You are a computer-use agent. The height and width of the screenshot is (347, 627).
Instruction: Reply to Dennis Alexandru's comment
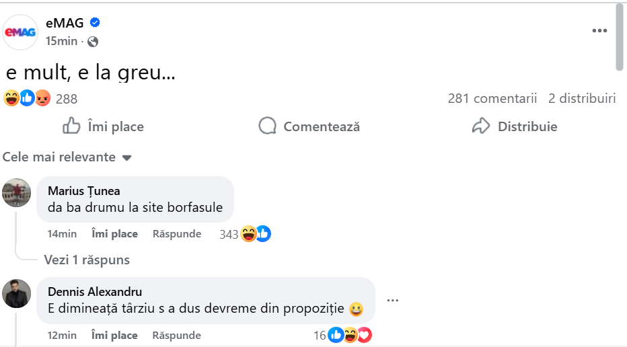pyautogui.click(x=176, y=335)
